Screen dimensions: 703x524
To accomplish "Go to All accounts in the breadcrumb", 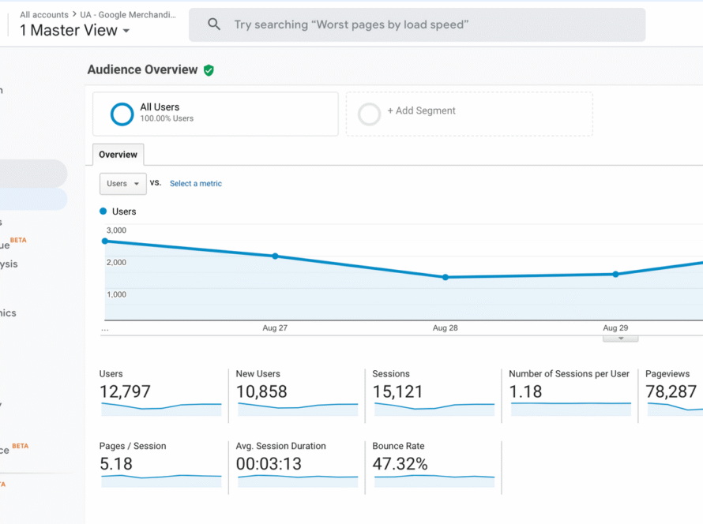I will pos(44,14).
